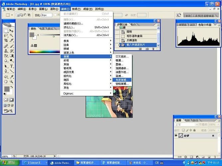Switch to the 動作 tab
222x166 pixels.
click(x=133, y=25)
